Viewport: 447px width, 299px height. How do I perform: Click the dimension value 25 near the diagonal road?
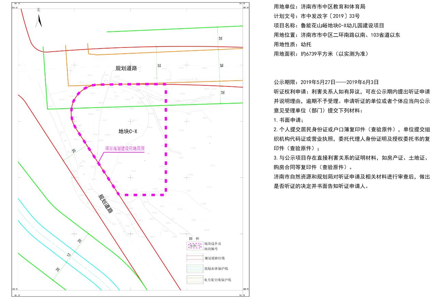(x=74, y=150)
